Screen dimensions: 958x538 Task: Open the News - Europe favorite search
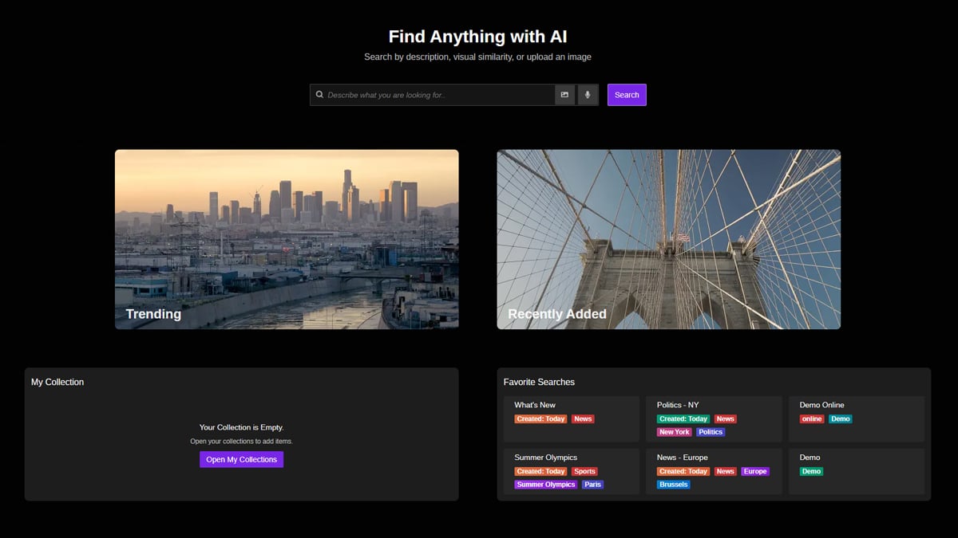682,457
